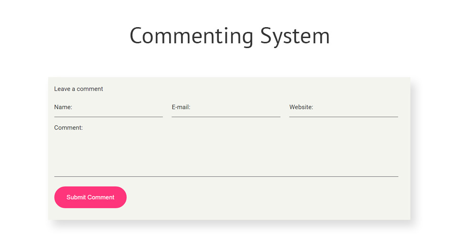The width and height of the screenshot is (460, 238).
Task: Click inside the Comment text area
Action: (x=226, y=152)
